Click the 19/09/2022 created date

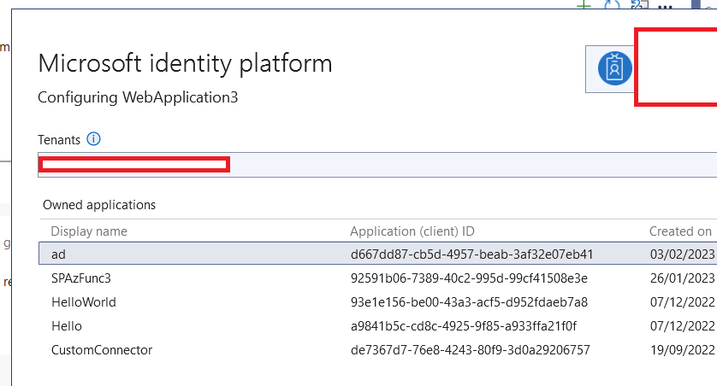pos(683,350)
